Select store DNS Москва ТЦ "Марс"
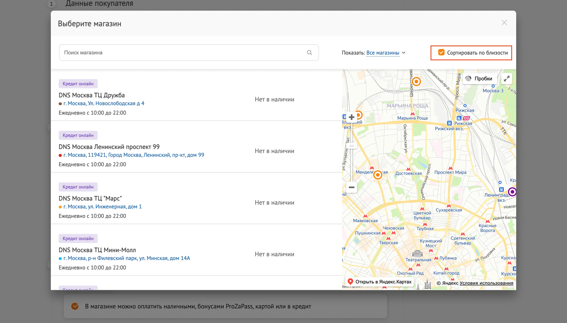Image resolution: width=567 pixels, height=323 pixels. point(90,199)
